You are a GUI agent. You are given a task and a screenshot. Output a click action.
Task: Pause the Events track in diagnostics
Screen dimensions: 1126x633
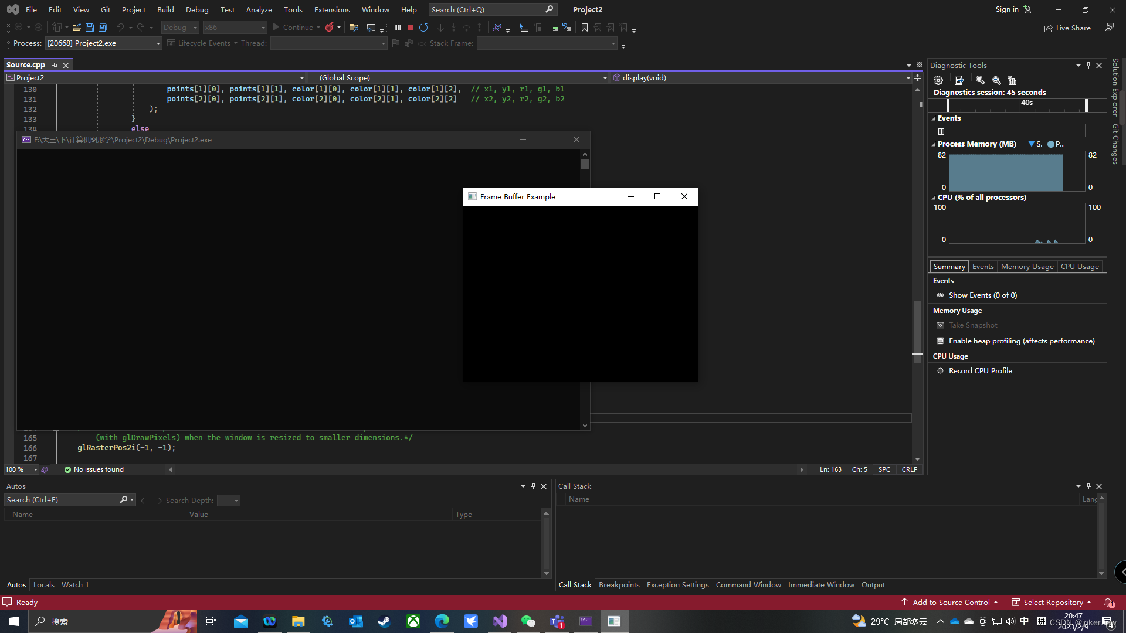941,131
